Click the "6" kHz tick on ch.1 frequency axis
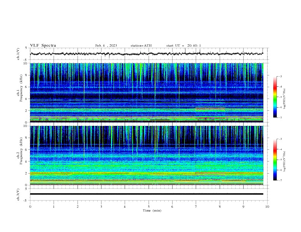 (x=27, y=87)
